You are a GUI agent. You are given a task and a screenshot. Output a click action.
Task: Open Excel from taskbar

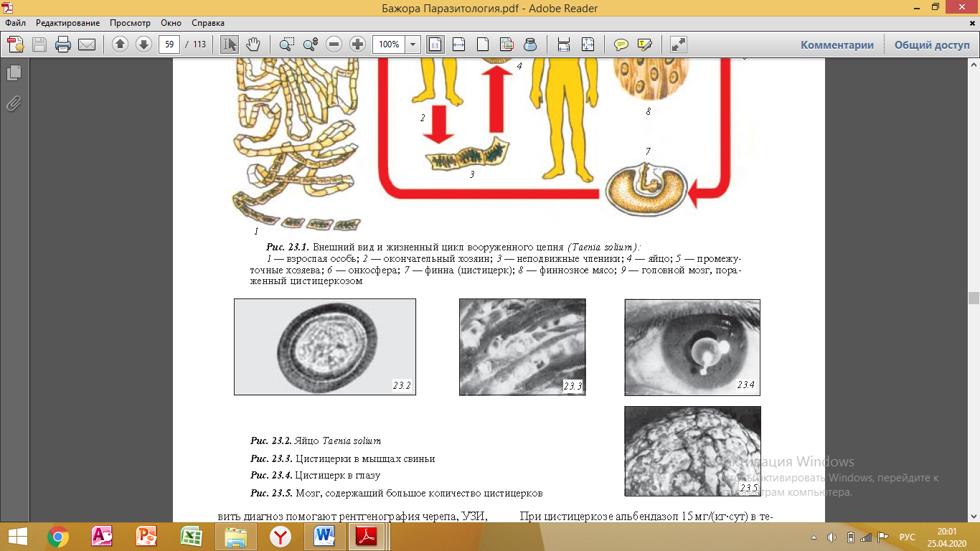tap(192, 536)
